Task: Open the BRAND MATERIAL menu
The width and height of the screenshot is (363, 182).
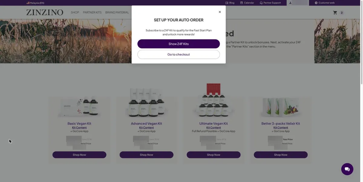Action: point(117,12)
